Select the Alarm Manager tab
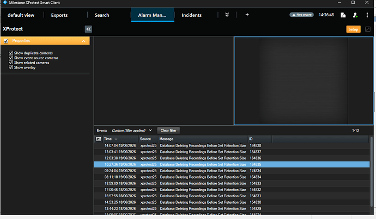Image resolution: width=376 pixels, height=219 pixels. pyautogui.click(x=152, y=15)
